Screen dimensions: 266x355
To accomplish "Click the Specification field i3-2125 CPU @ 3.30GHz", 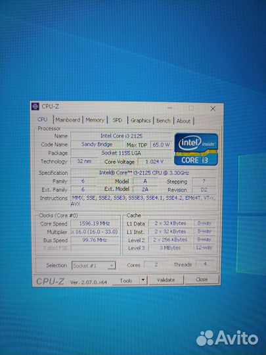I will [x=144, y=173].
